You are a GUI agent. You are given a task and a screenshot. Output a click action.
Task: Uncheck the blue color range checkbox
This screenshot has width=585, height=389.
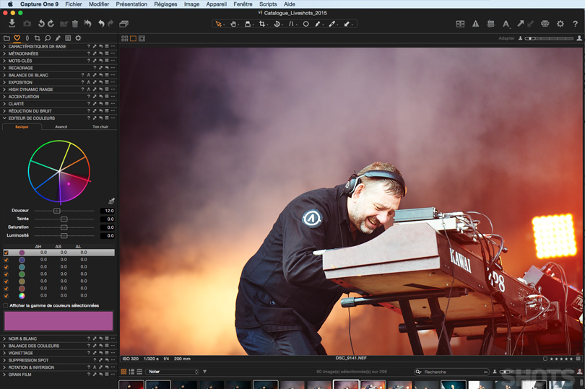(x=6, y=260)
